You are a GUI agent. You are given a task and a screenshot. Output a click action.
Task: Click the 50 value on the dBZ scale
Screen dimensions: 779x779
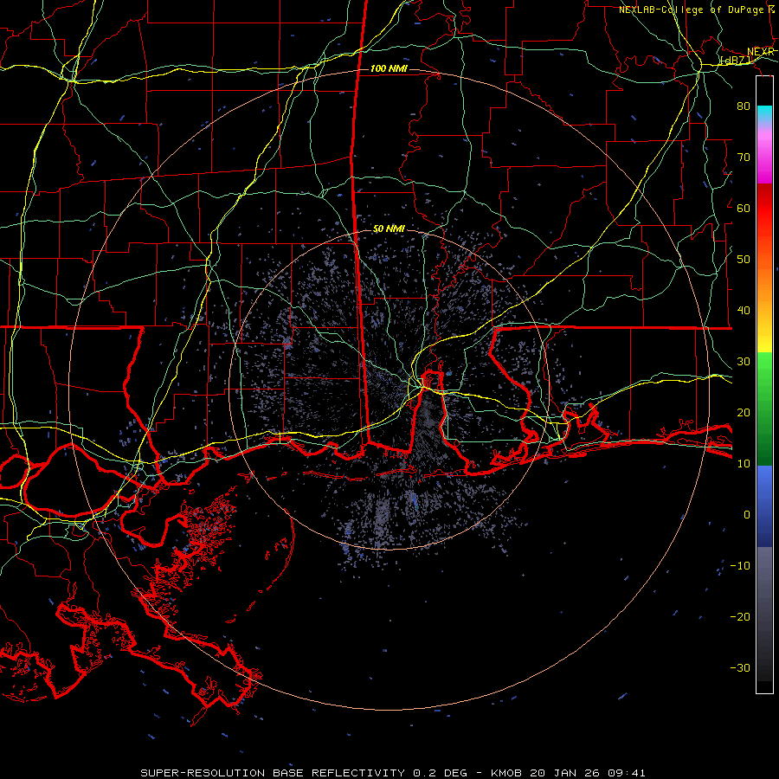click(744, 260)
